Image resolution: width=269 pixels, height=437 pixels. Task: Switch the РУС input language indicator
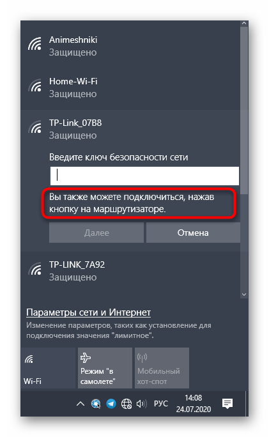(x=161, y=404)
